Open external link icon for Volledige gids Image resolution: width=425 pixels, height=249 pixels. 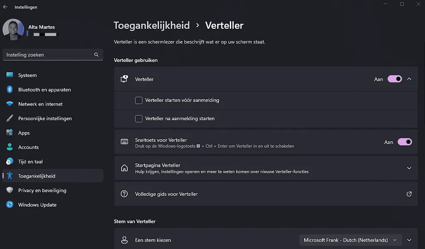point(409,194)
